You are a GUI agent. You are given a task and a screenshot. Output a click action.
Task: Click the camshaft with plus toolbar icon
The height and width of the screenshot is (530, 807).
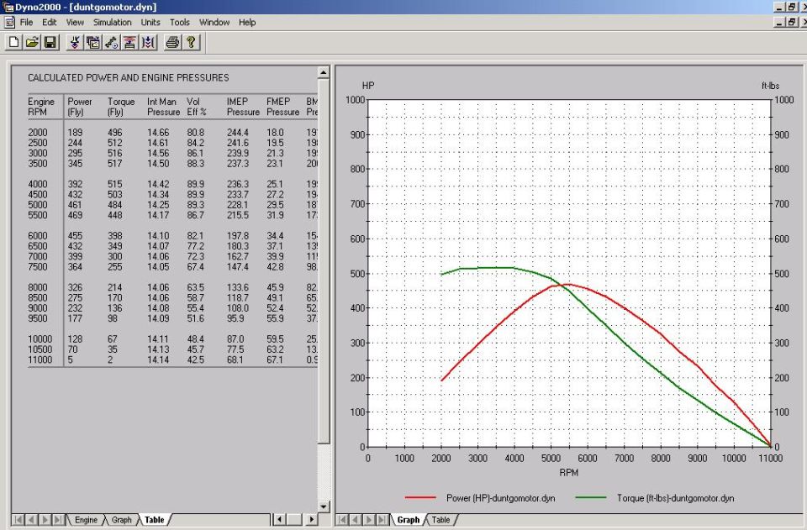click(x=111, y=42)
